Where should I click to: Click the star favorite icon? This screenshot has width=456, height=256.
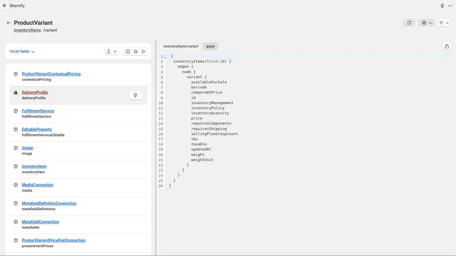click(x=136, y=51)
